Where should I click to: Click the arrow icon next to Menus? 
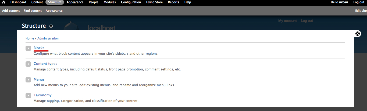[x=28, y=80]
